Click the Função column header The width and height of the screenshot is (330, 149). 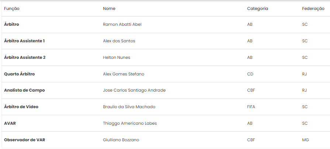pos(12,8)
